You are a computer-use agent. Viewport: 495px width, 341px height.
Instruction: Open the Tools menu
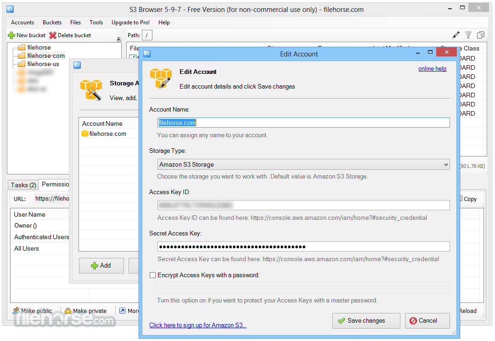pos(96,22)
